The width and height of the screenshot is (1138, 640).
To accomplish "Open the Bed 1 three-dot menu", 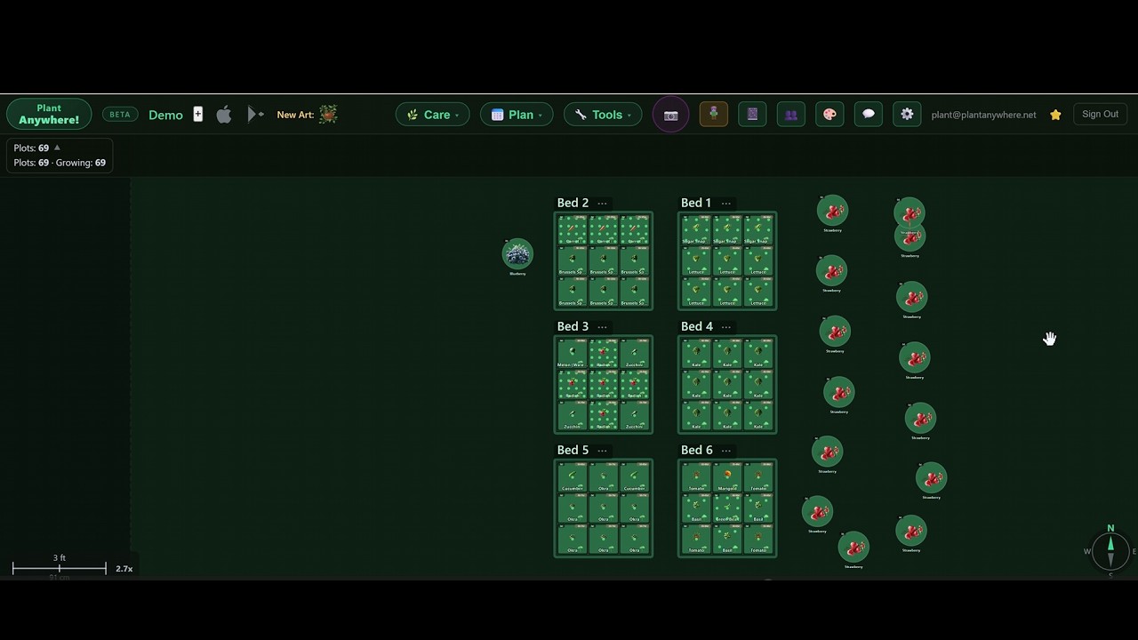I will coord(726,204).
